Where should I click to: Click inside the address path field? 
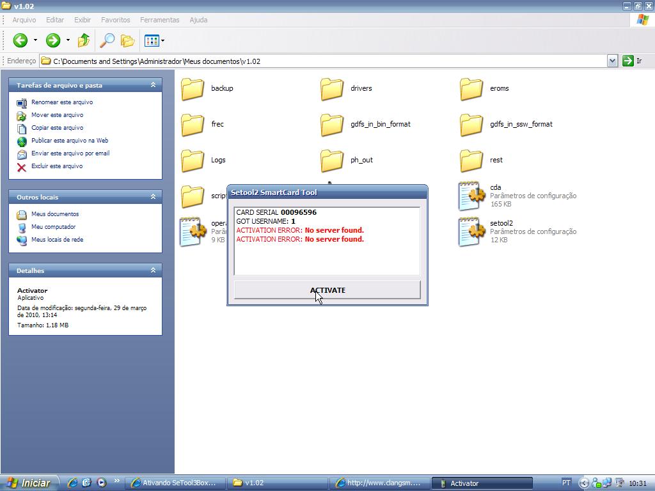coord(323,61)
